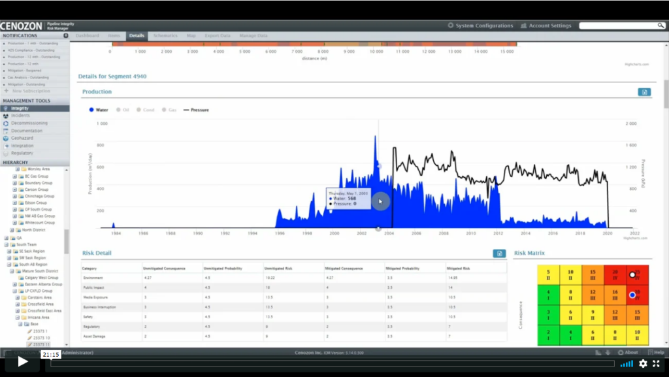The width and height of the screenshot is (669, 377).
Task: Open the Help footer link
Action: [656, 353]
